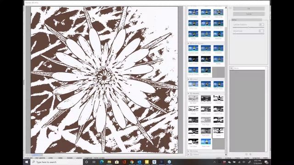Add a new effect layer

click(x=247, y=154)
